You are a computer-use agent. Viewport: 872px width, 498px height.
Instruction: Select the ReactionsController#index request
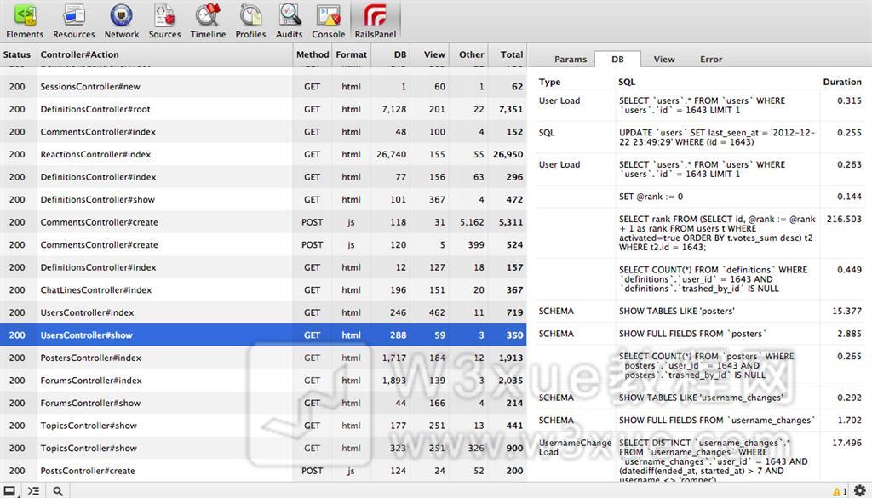pos(263,155)
